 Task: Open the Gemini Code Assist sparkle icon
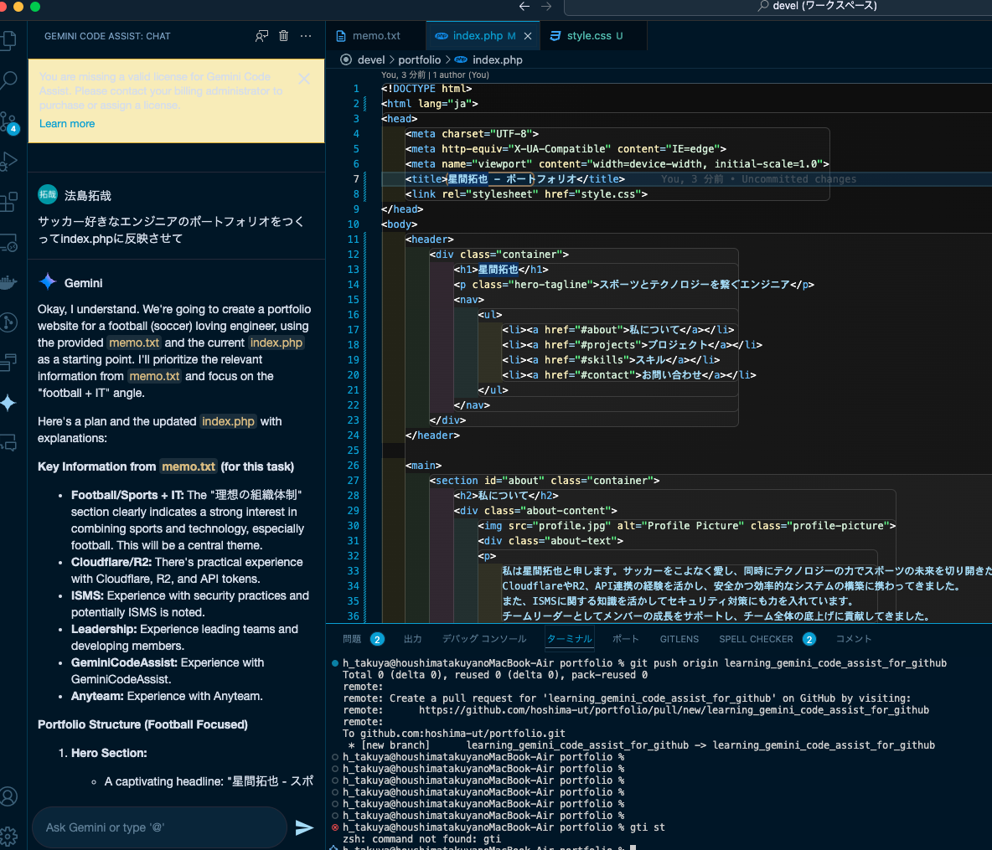(8, 403)
